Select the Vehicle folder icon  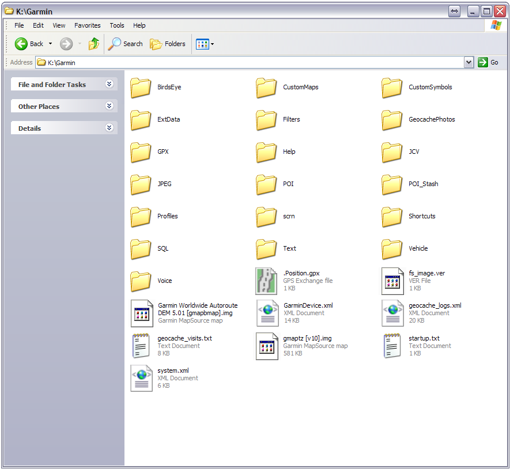point(392,248)
